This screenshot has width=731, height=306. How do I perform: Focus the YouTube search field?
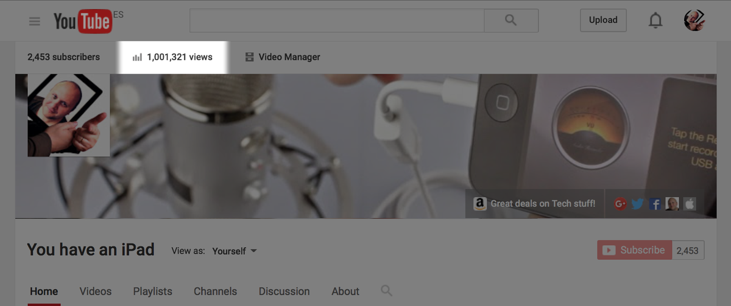click(337, 20)
